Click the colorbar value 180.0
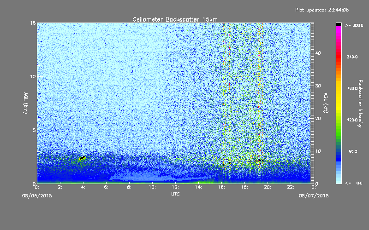This screenshot has height=230, width=369. point(352,88)
